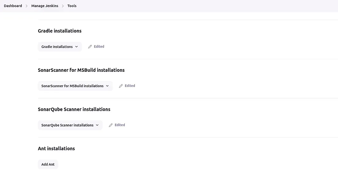Click the chevron on the Gradle installations button
Viewport: 338px width, 170px height.
(x=77, y=47)
